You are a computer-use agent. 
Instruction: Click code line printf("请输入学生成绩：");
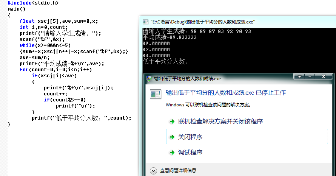tap(60, 33)
